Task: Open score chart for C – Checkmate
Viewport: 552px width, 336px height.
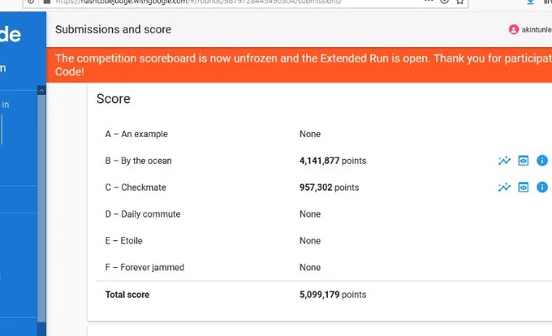Action: tap(504, 187)
